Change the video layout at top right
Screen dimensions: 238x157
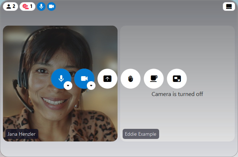(229, 6)
